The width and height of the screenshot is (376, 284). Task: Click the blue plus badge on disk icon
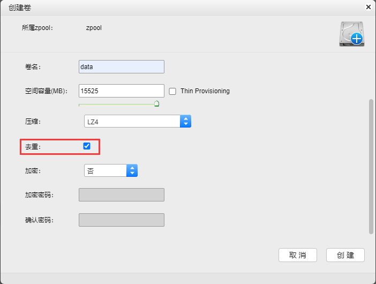357,39
